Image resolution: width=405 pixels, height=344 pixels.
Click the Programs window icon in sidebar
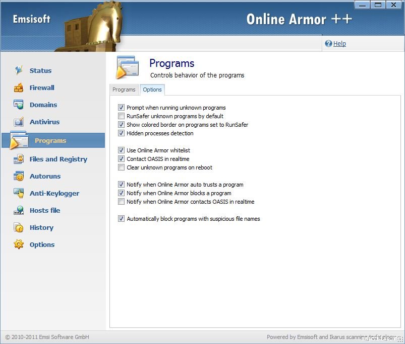[x=19, y=140]
